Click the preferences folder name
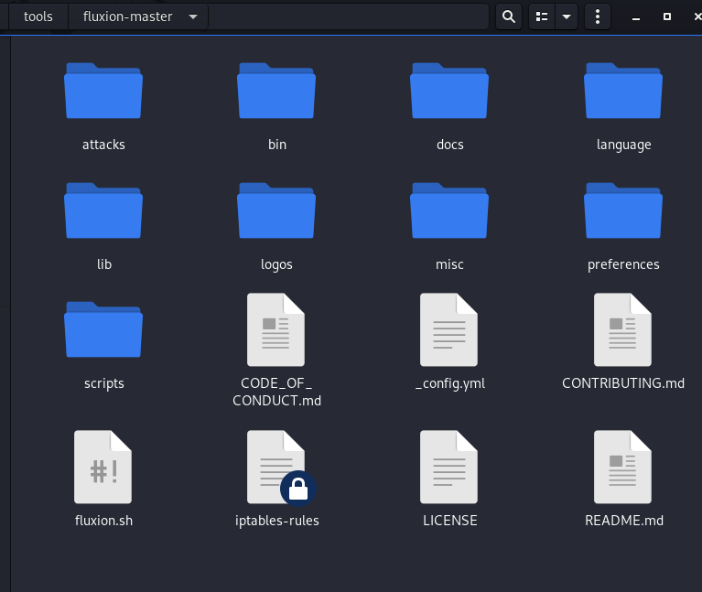Viewport: 702px width, 592px height. [623, 264]
